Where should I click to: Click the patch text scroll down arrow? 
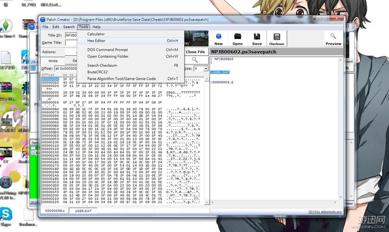(x=340, y=197)
